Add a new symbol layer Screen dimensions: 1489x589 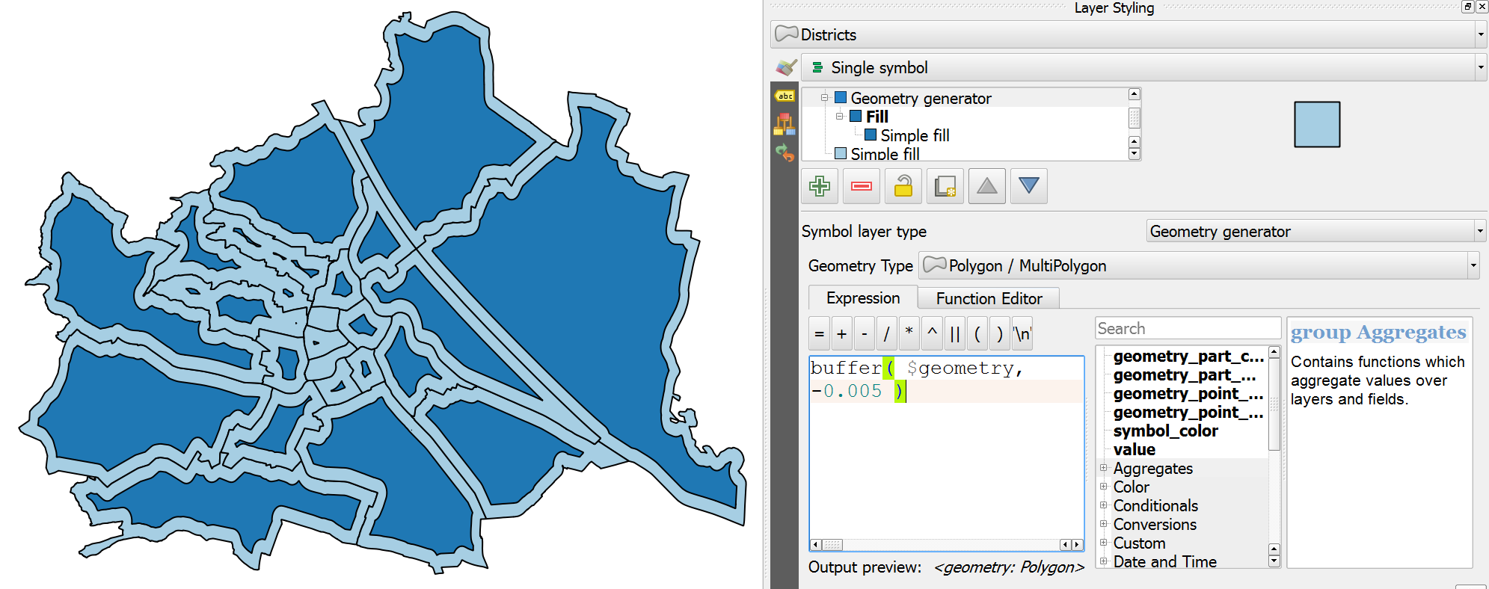820,186
